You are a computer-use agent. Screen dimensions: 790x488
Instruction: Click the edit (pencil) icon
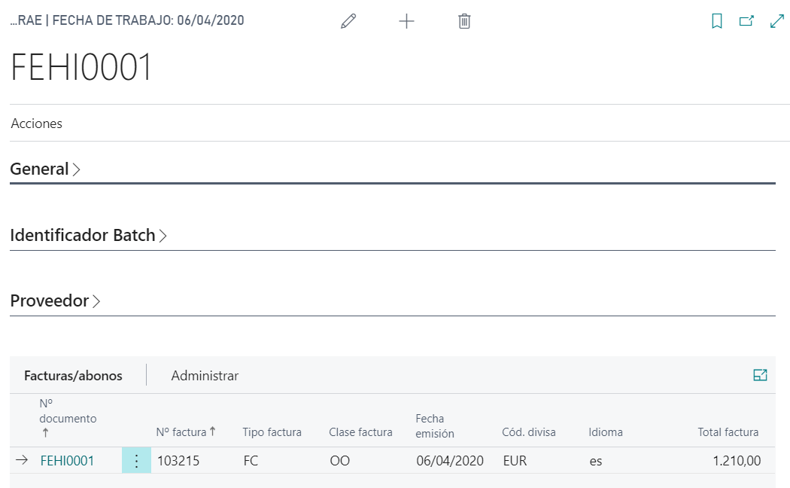tap(348, 20)
